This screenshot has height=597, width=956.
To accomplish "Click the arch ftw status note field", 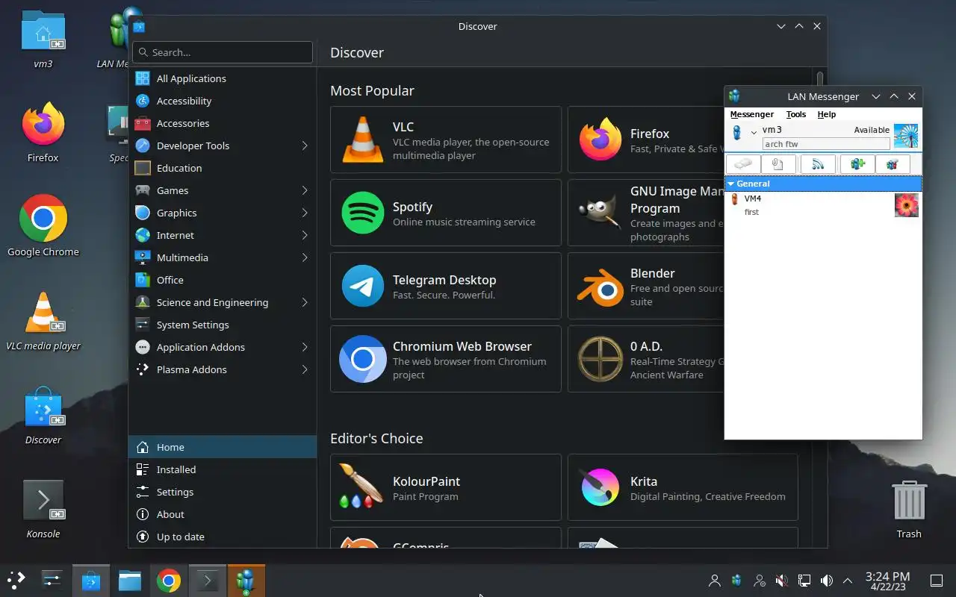I will 826,144.
